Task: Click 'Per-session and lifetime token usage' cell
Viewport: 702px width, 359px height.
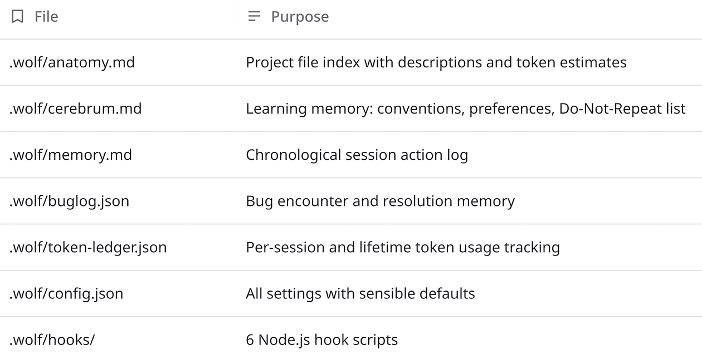Action: (402, 247)
